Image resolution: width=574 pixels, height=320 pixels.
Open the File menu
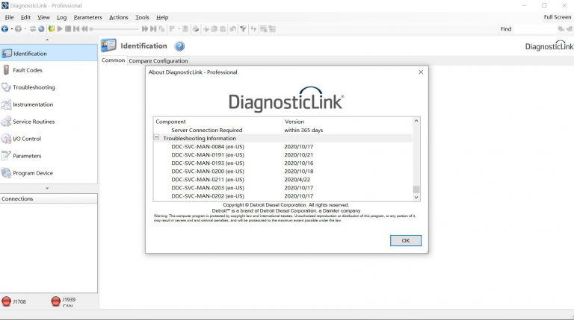(9, 17)
